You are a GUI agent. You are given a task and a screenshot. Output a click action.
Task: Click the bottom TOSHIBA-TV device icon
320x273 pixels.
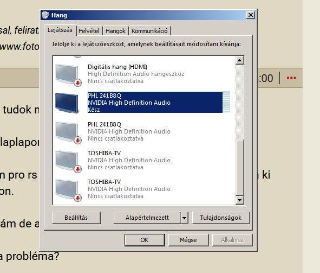pyautogui.click(x=68, y=190)
